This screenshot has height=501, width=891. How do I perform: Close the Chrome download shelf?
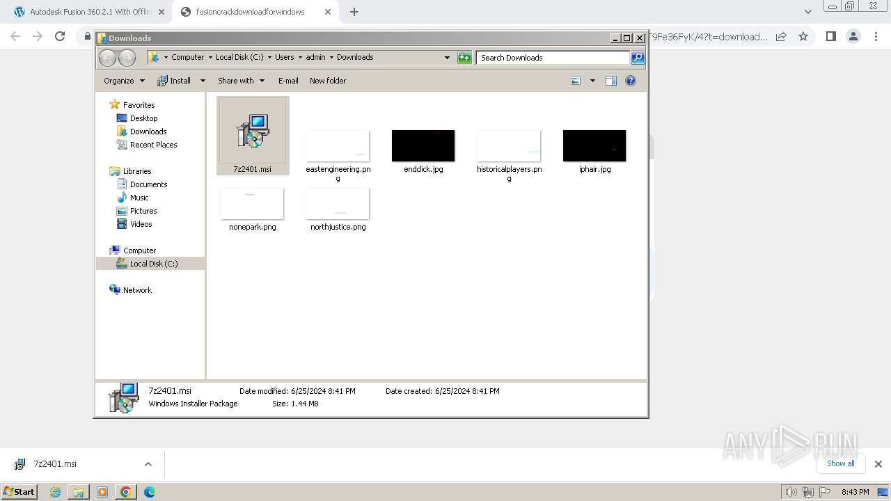pos(878,464)
